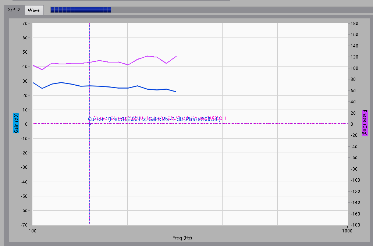Click the 1000 end frequency axis value
Image resolution: width=373 pixels, height=246 pixels.
[347, 231]
